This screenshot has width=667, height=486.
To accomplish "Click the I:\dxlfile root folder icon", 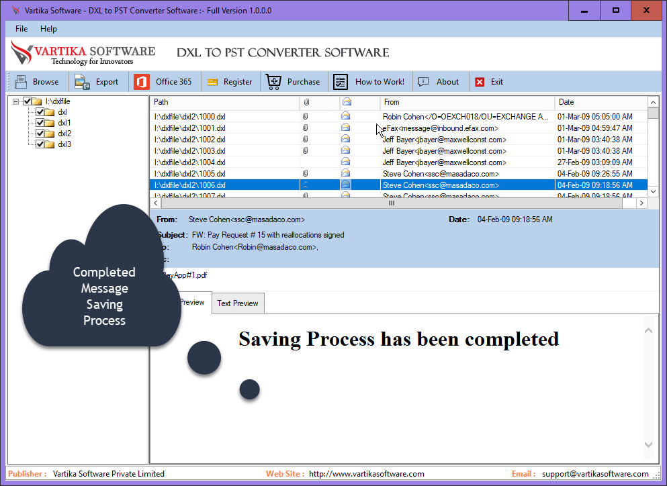I will click(37, 101).
